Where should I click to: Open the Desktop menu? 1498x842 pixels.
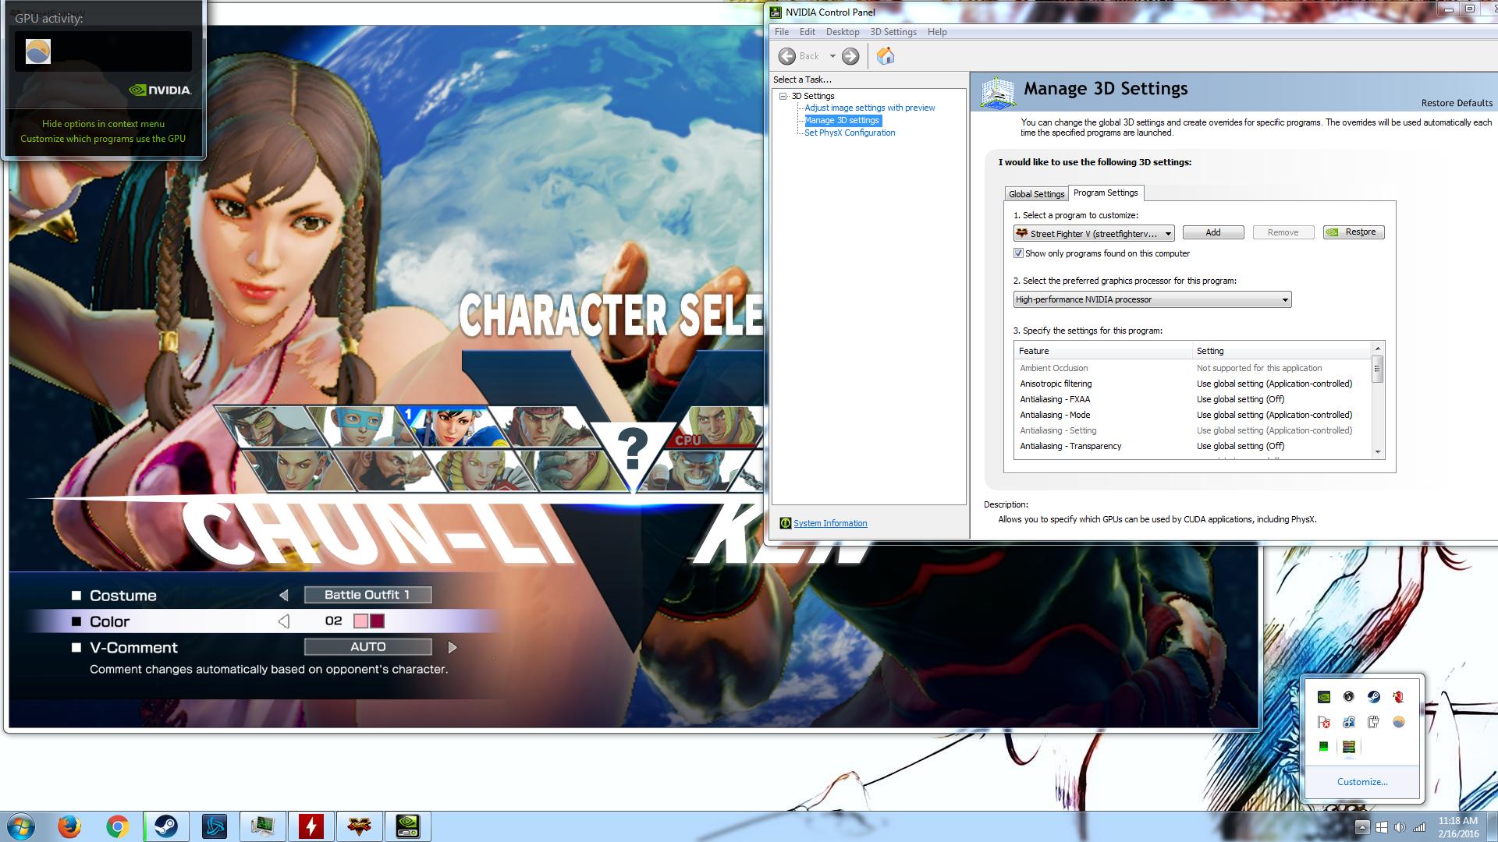tap(843, 32)
